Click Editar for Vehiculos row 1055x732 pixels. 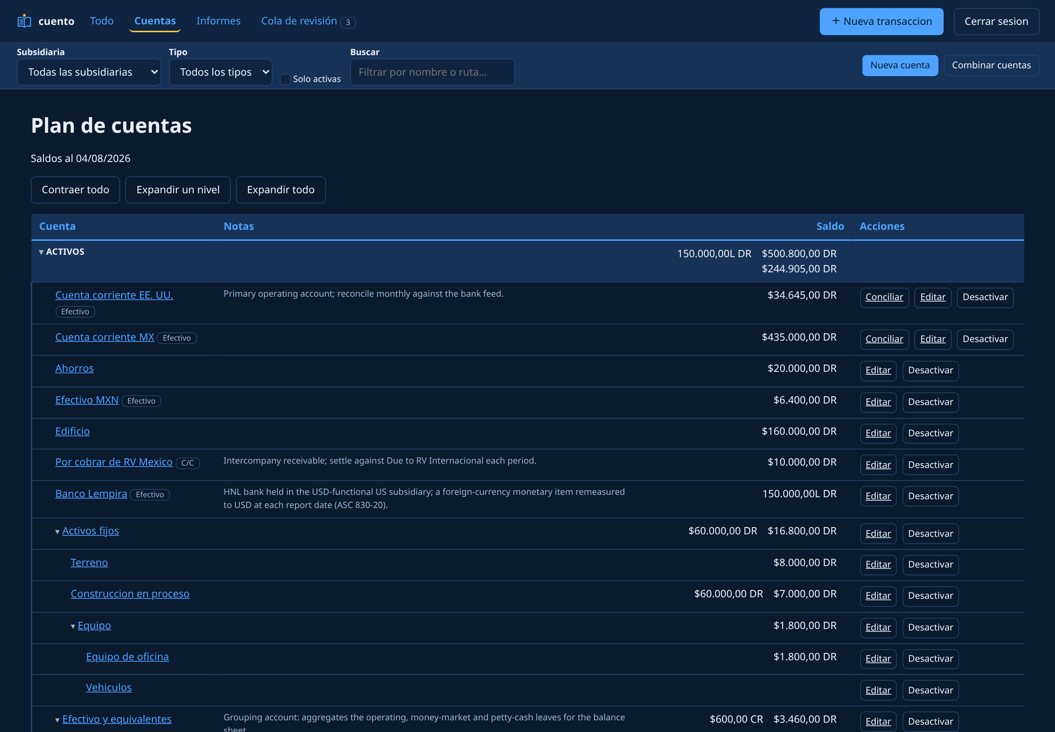(x=878, y=691)
